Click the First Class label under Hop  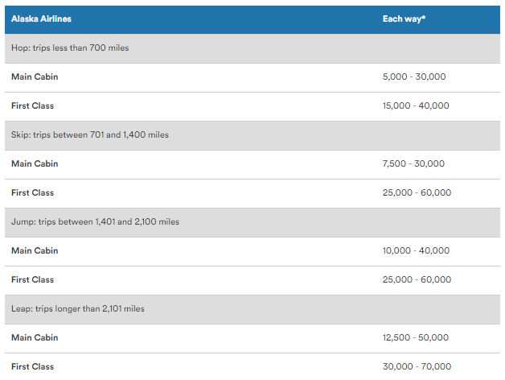pyautogui.click(x=33, y=105)
